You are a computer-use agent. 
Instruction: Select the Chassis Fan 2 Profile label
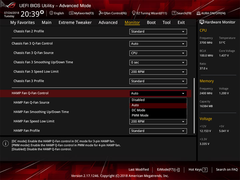click(29, 31)
